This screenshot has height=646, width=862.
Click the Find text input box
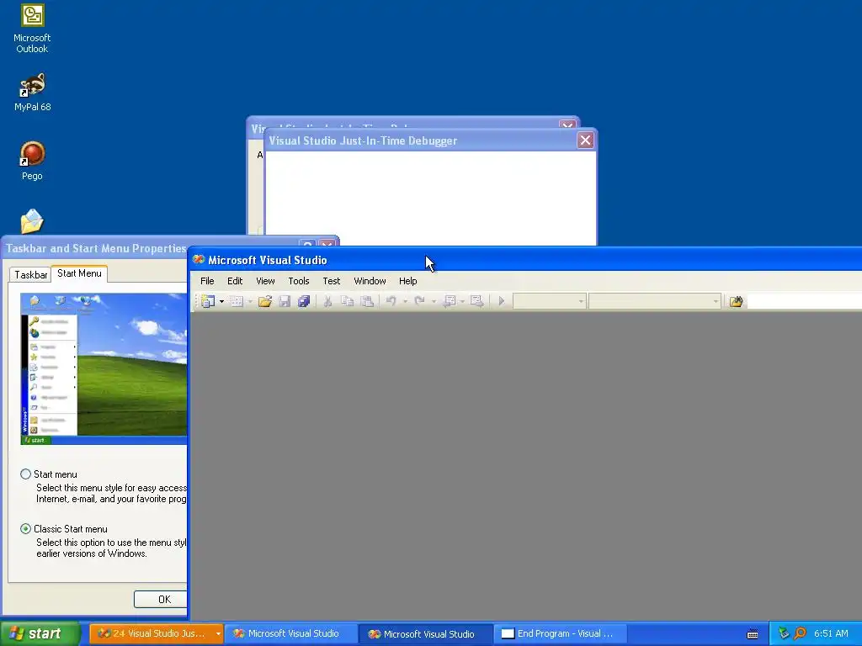point(804,301)
